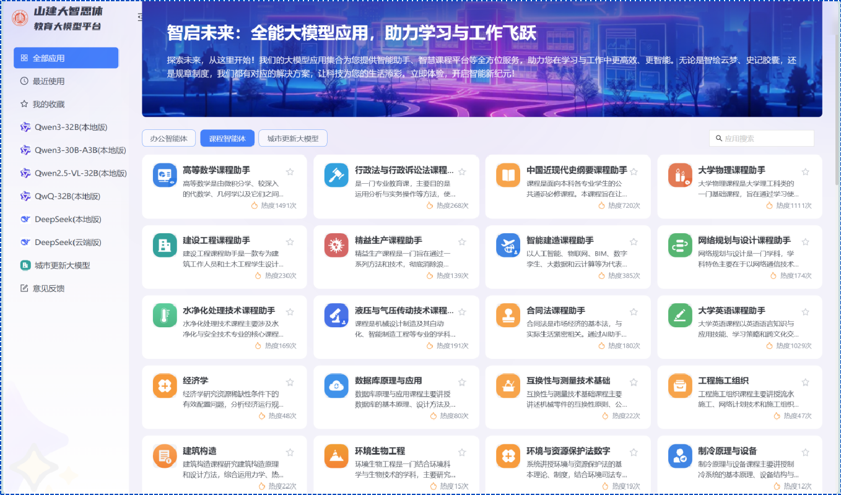The height and width of the screenshot is (495, 841).
Task: Click the 制冷原理与设备 title text
Action: pos(727,450)
